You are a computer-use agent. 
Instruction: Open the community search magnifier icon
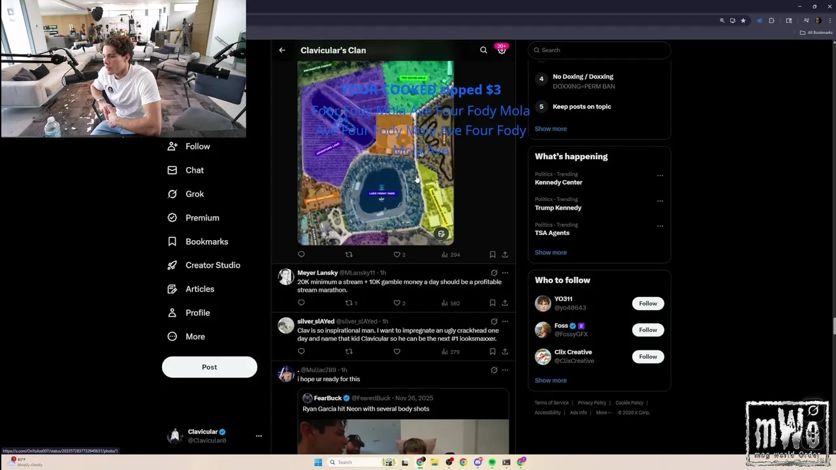tap(483, 50)
